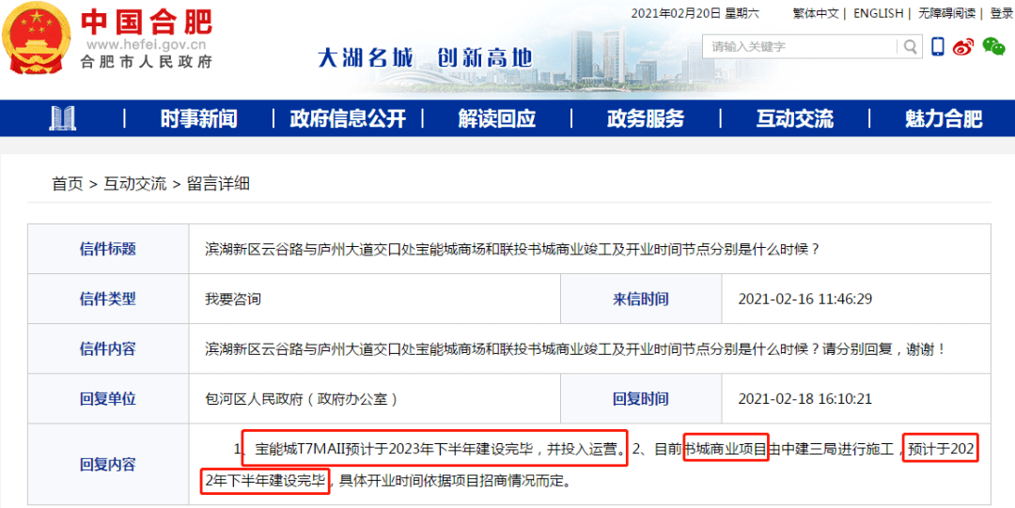Click the 来信时间 label cell
1015x508 pixels.
click(x=641, y=299)
